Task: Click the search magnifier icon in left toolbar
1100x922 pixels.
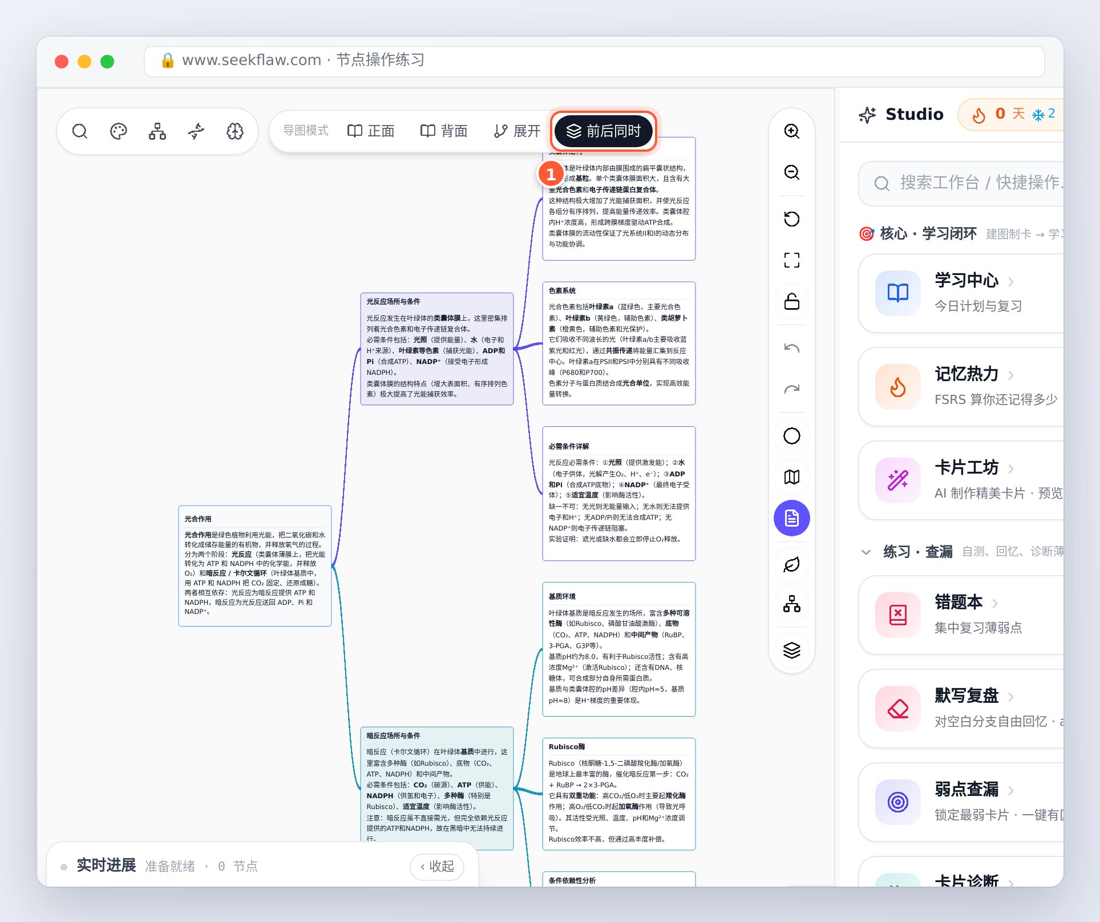Action: [x=80, y=131]
